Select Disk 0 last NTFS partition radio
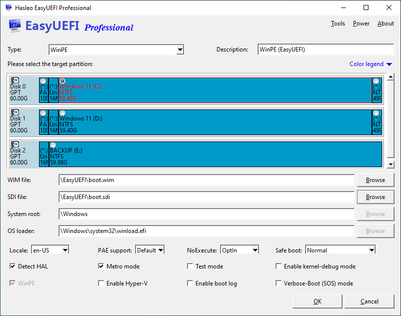The width and height of the screenshot is (401, 316). coord(376,81)
